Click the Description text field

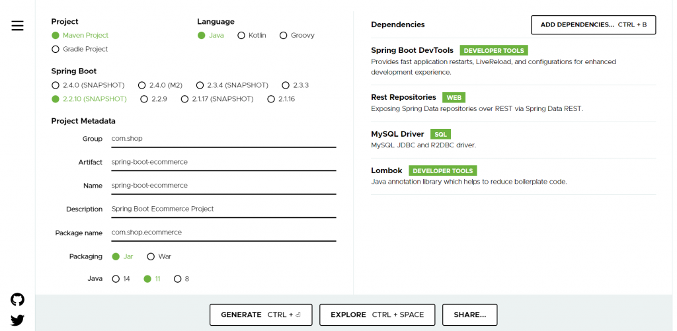(x=223, y=209)
